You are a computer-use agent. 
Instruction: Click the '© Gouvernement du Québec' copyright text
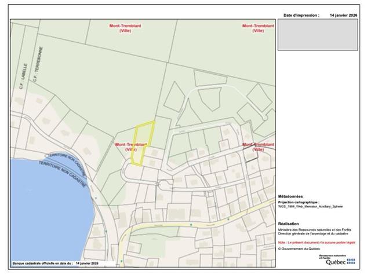click(300, 248)
